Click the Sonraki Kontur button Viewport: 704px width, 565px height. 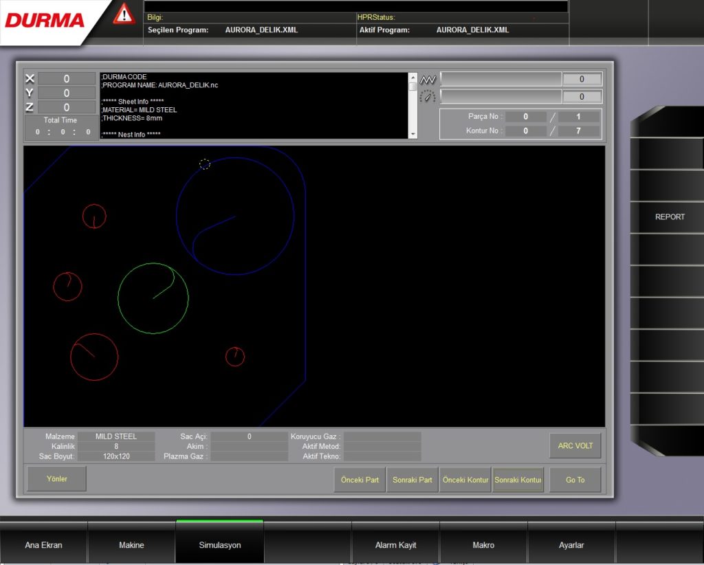(x=518, y=480)
